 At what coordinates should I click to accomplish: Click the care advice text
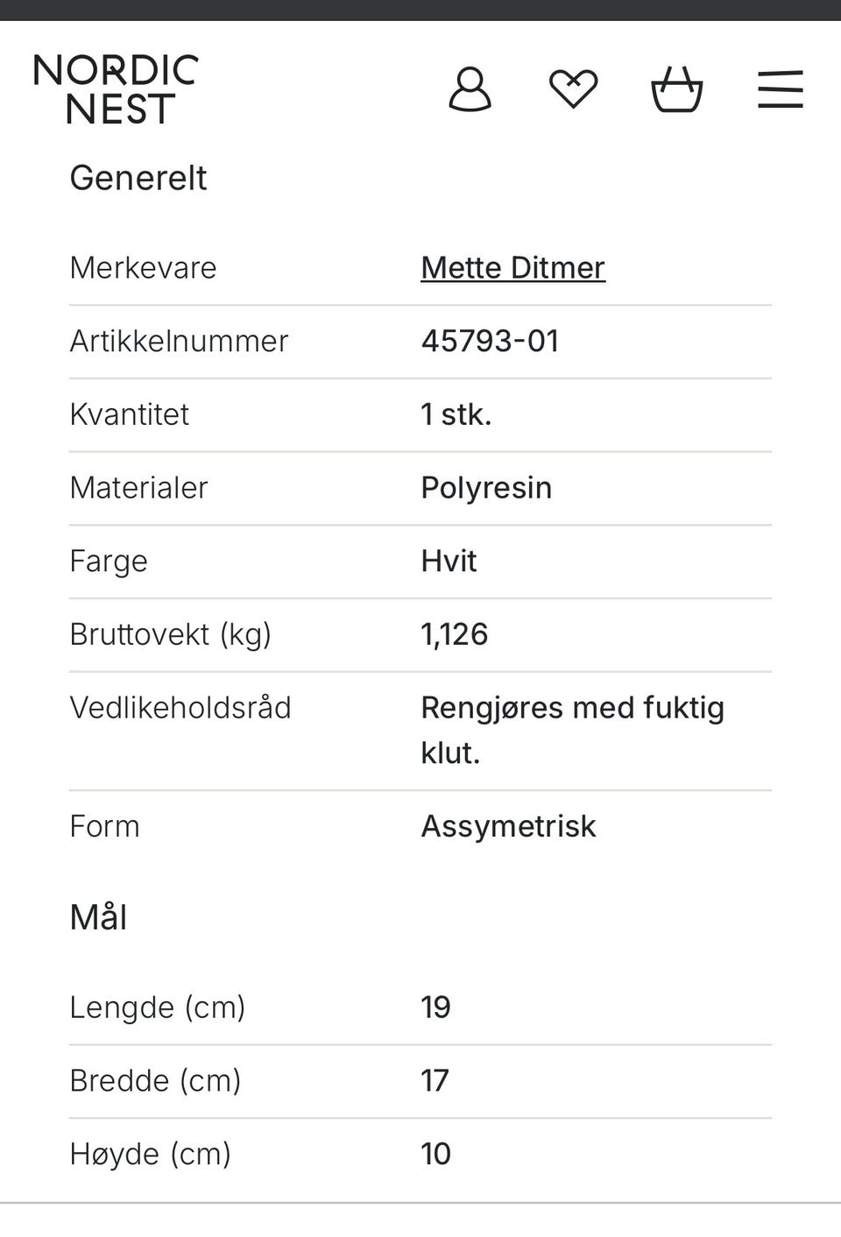point(571,730)
